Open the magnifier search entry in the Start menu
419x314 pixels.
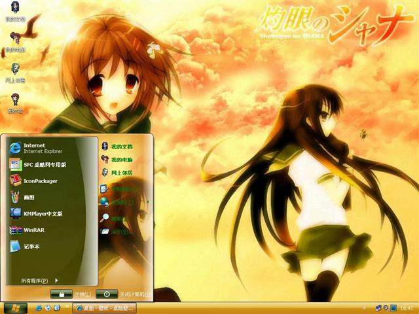113,218
